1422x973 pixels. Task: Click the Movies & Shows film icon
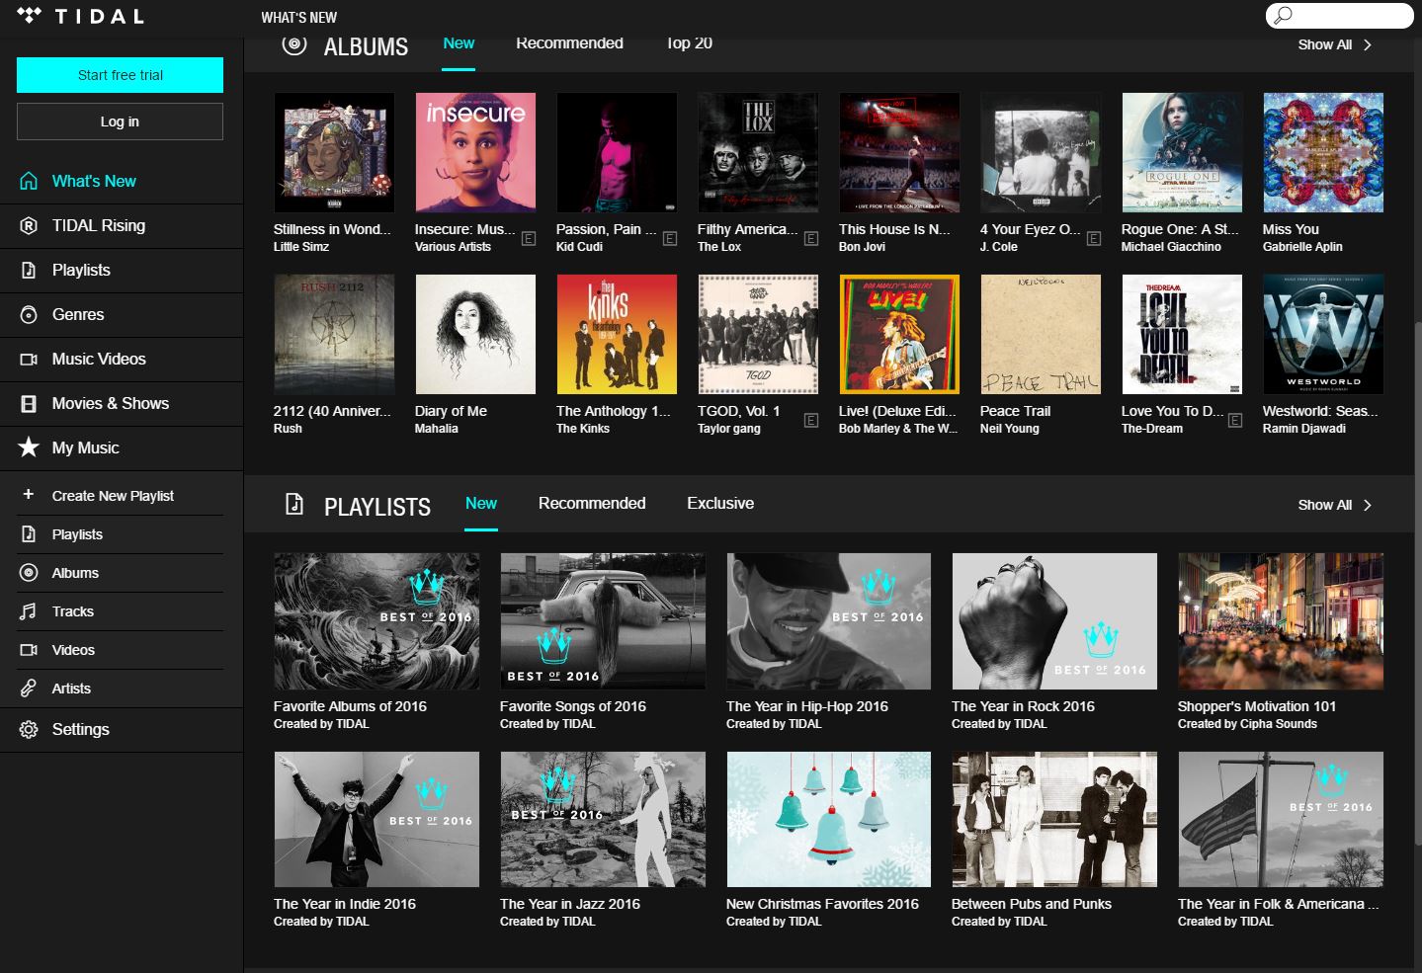pos(29,404)
